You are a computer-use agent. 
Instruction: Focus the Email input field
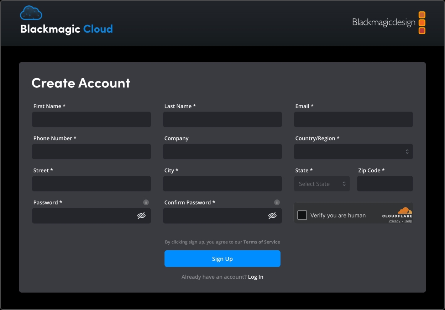pos(354,119)
